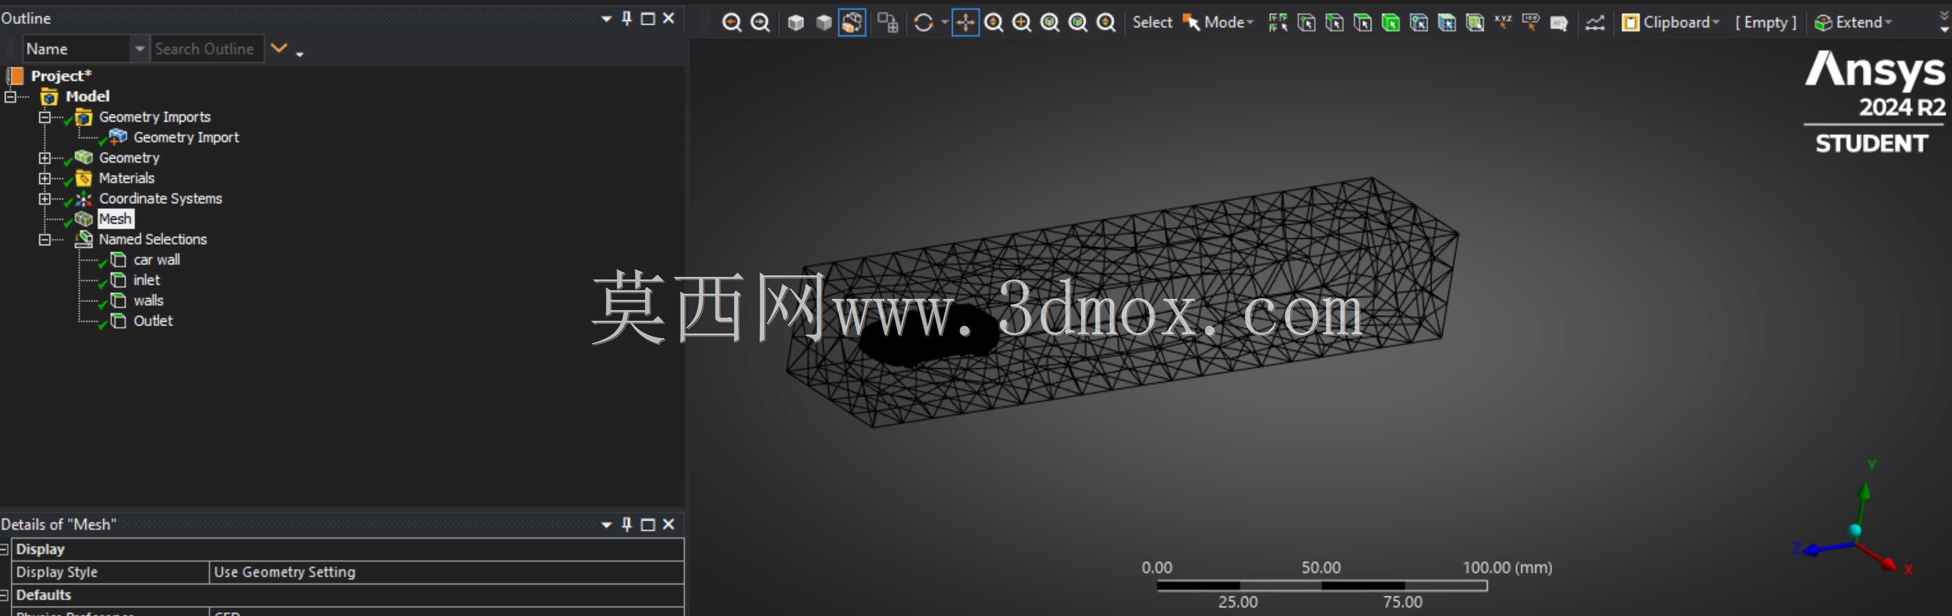The width and height of the screenshot is (1952, 616).
Task: Click the Display Style property label
Action: coord(57,572)
